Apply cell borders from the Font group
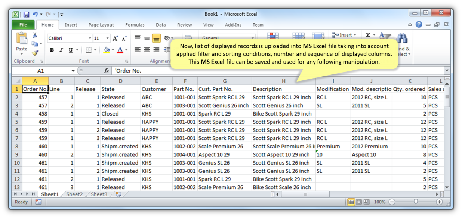This screenshot has width=462, height=218. (89, 50)
